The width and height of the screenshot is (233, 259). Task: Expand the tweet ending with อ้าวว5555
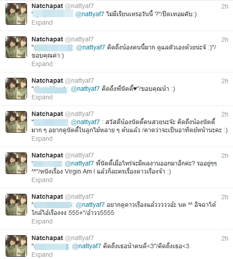point(42,221)
